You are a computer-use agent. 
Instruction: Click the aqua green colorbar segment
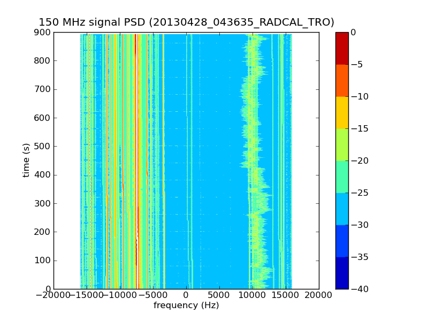[342, 177]
